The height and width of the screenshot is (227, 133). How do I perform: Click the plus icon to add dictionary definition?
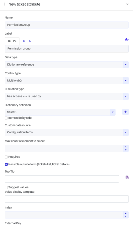[x=126, y=112]
